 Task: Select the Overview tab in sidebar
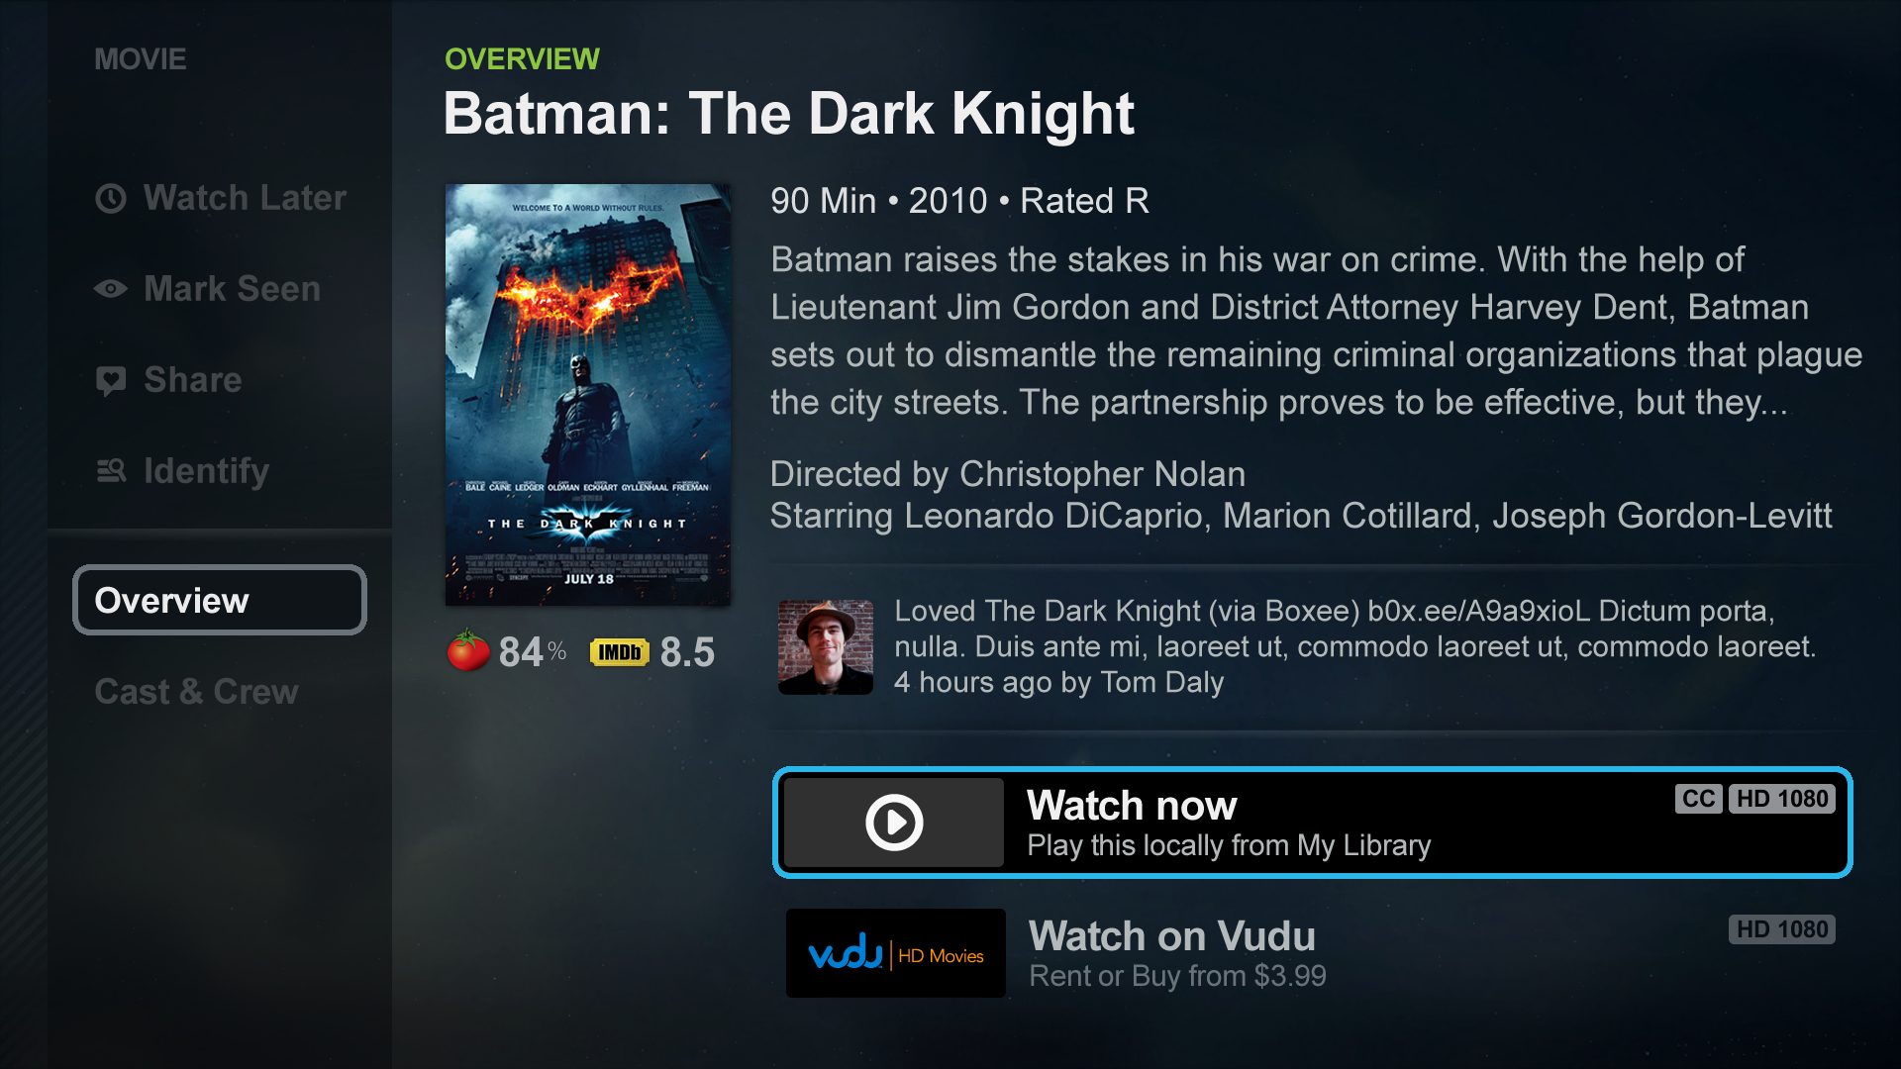pos(220,600)
